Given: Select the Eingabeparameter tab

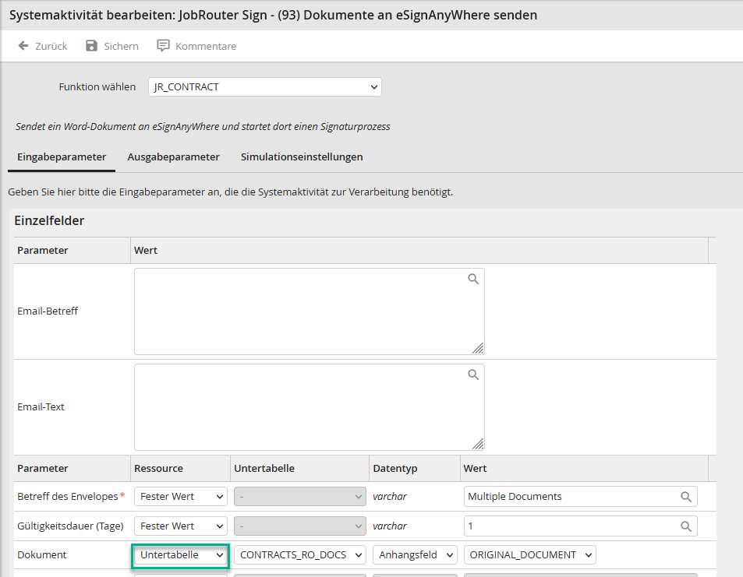Looking at the screenshot, I should [x=62, y=157].
